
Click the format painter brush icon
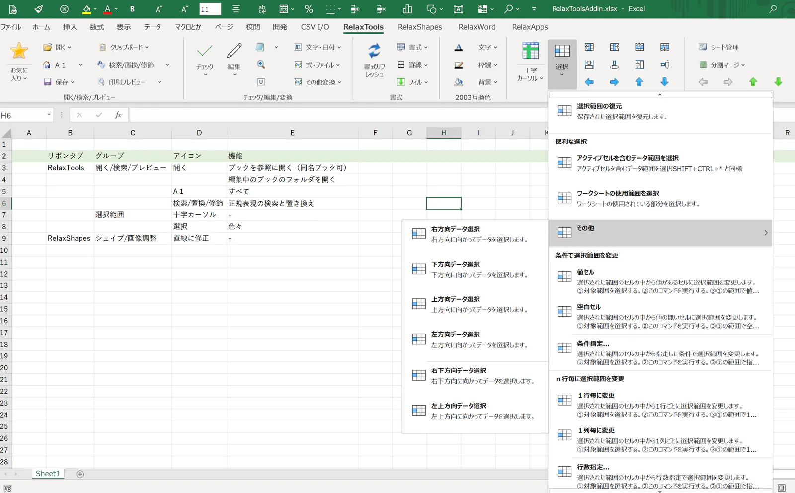(39, 9)
